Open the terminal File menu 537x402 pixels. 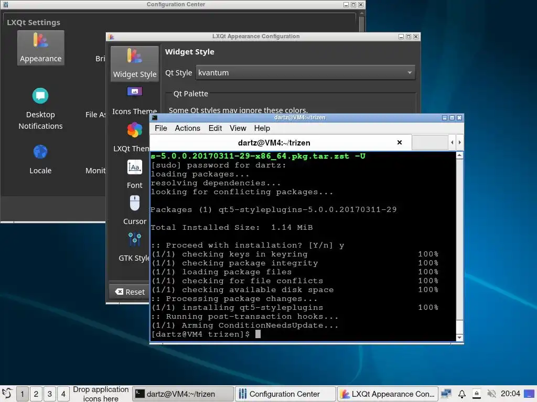(x=160, y=128)
